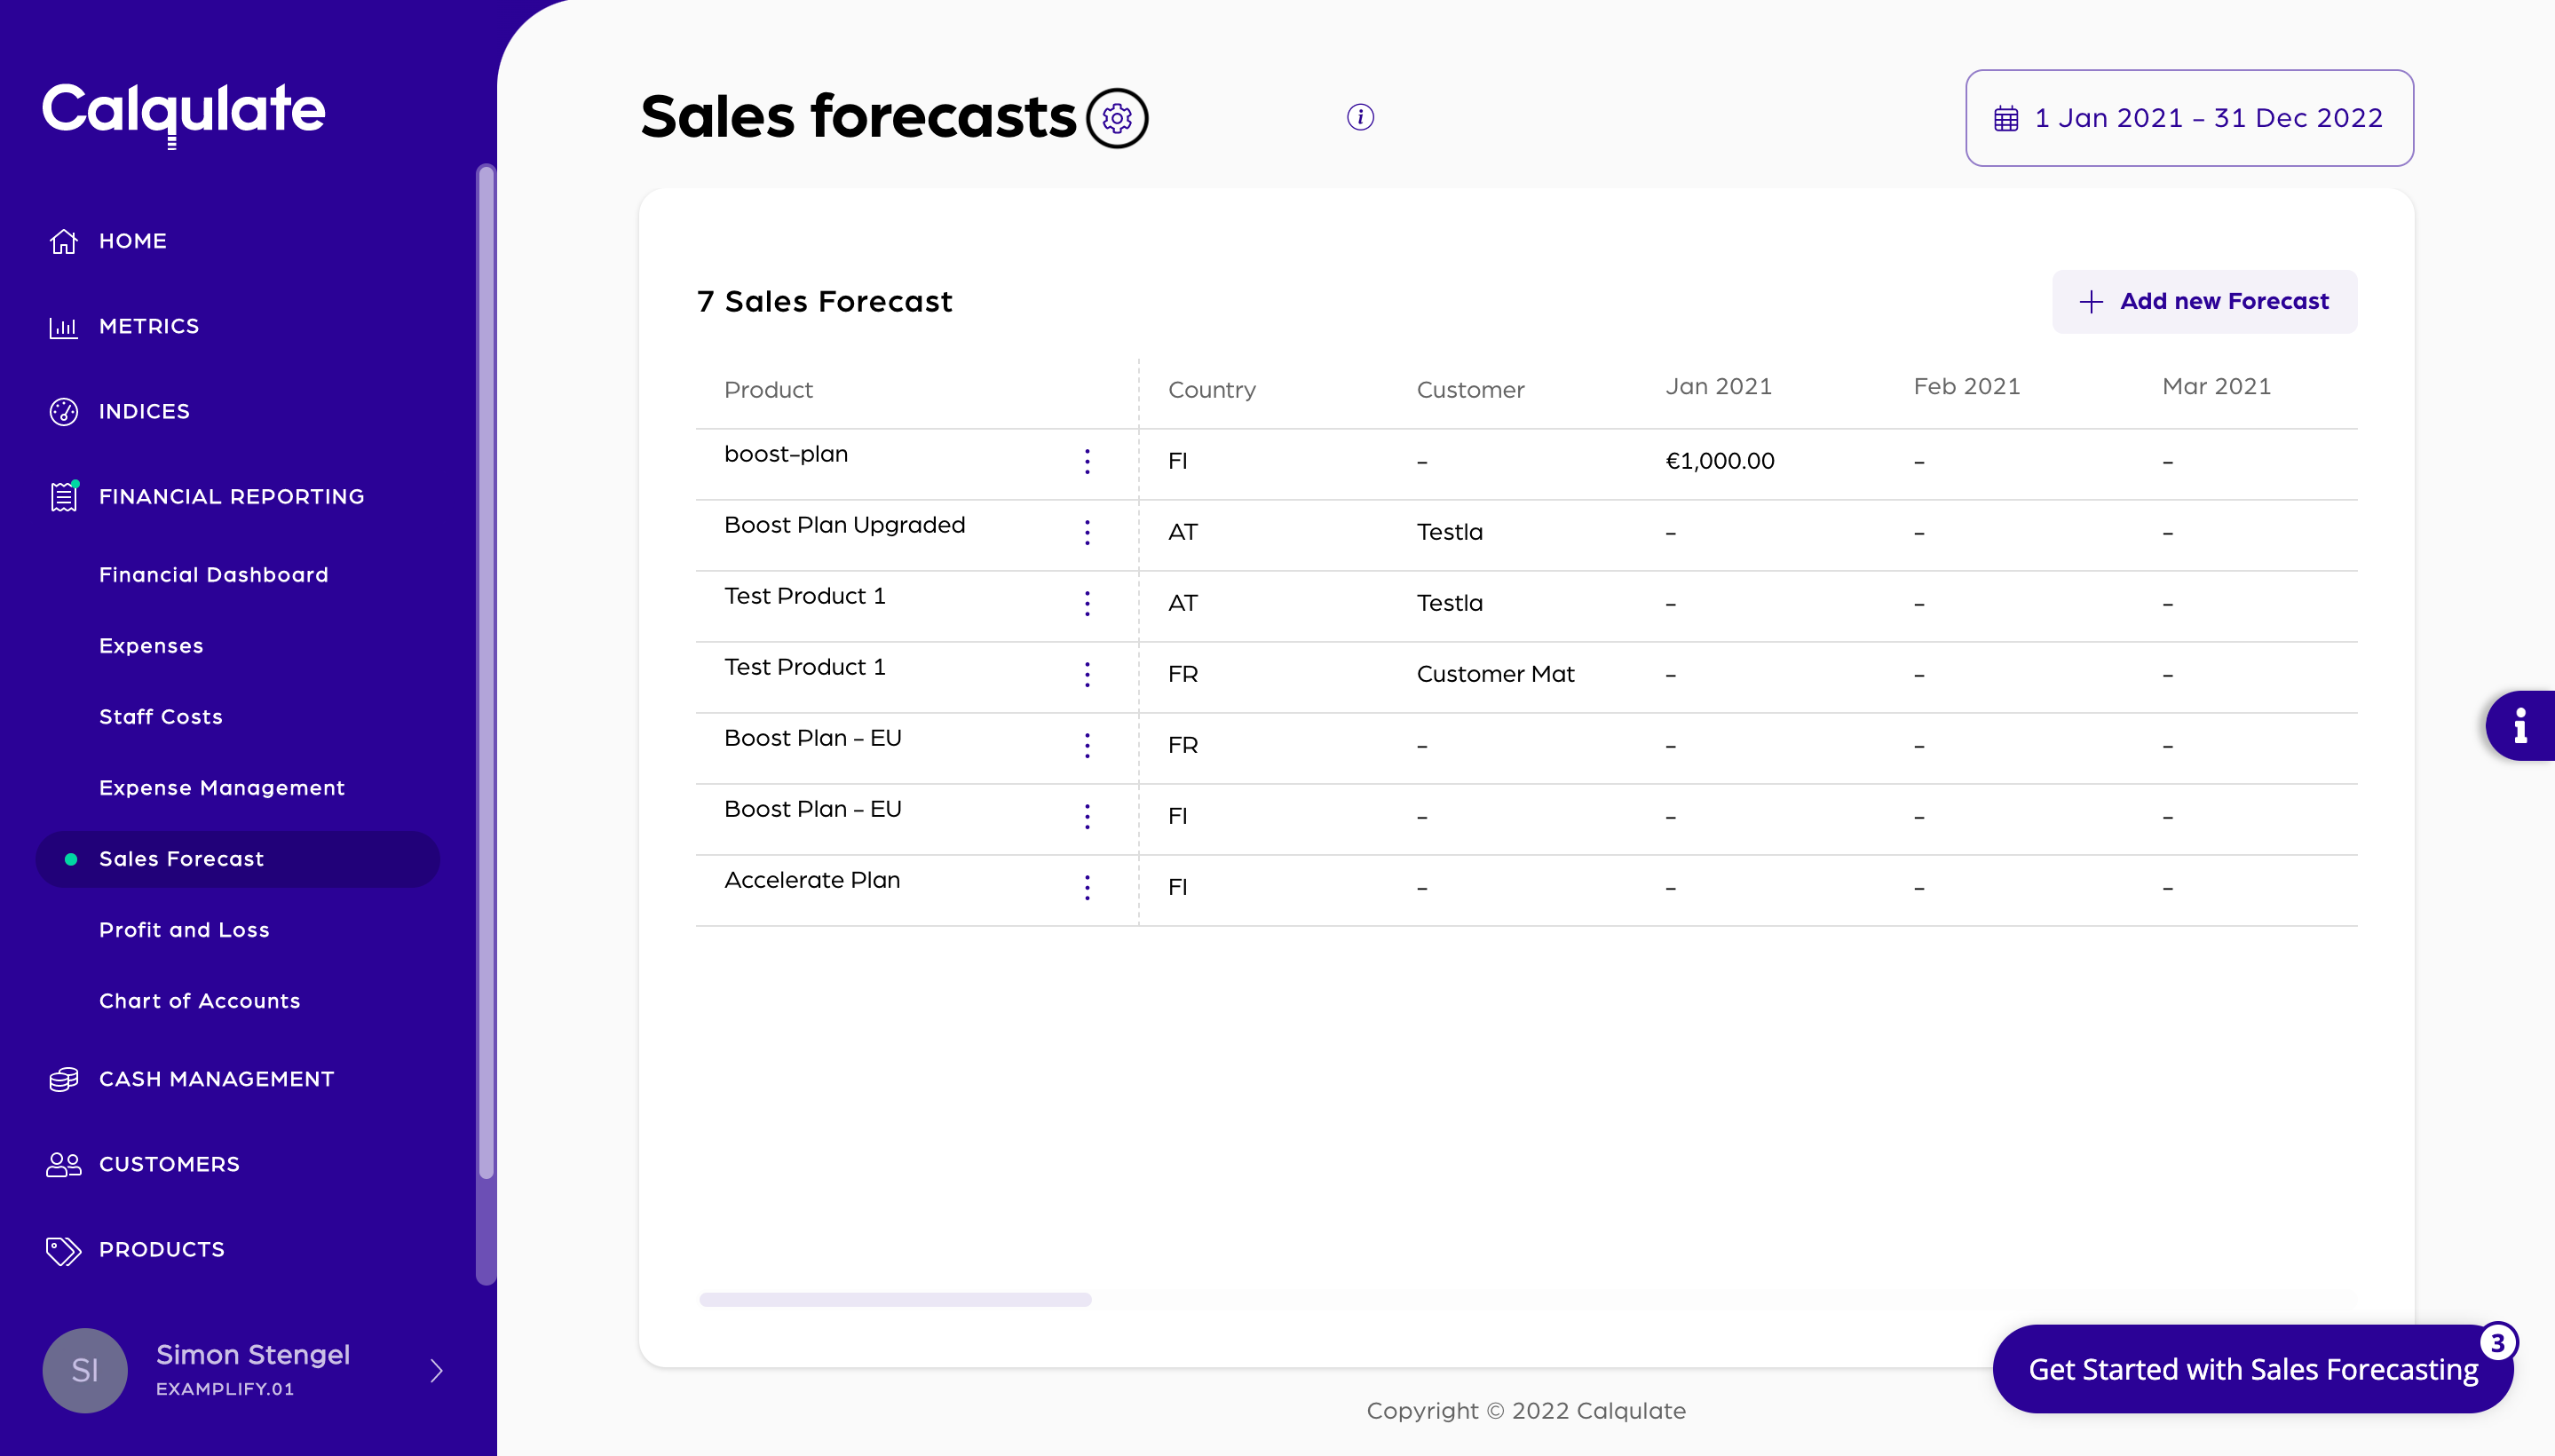Open three-dot menu for Boost Plan Upgraded
Screen dimensions: 2555x1456
[x=1087, y=532]
